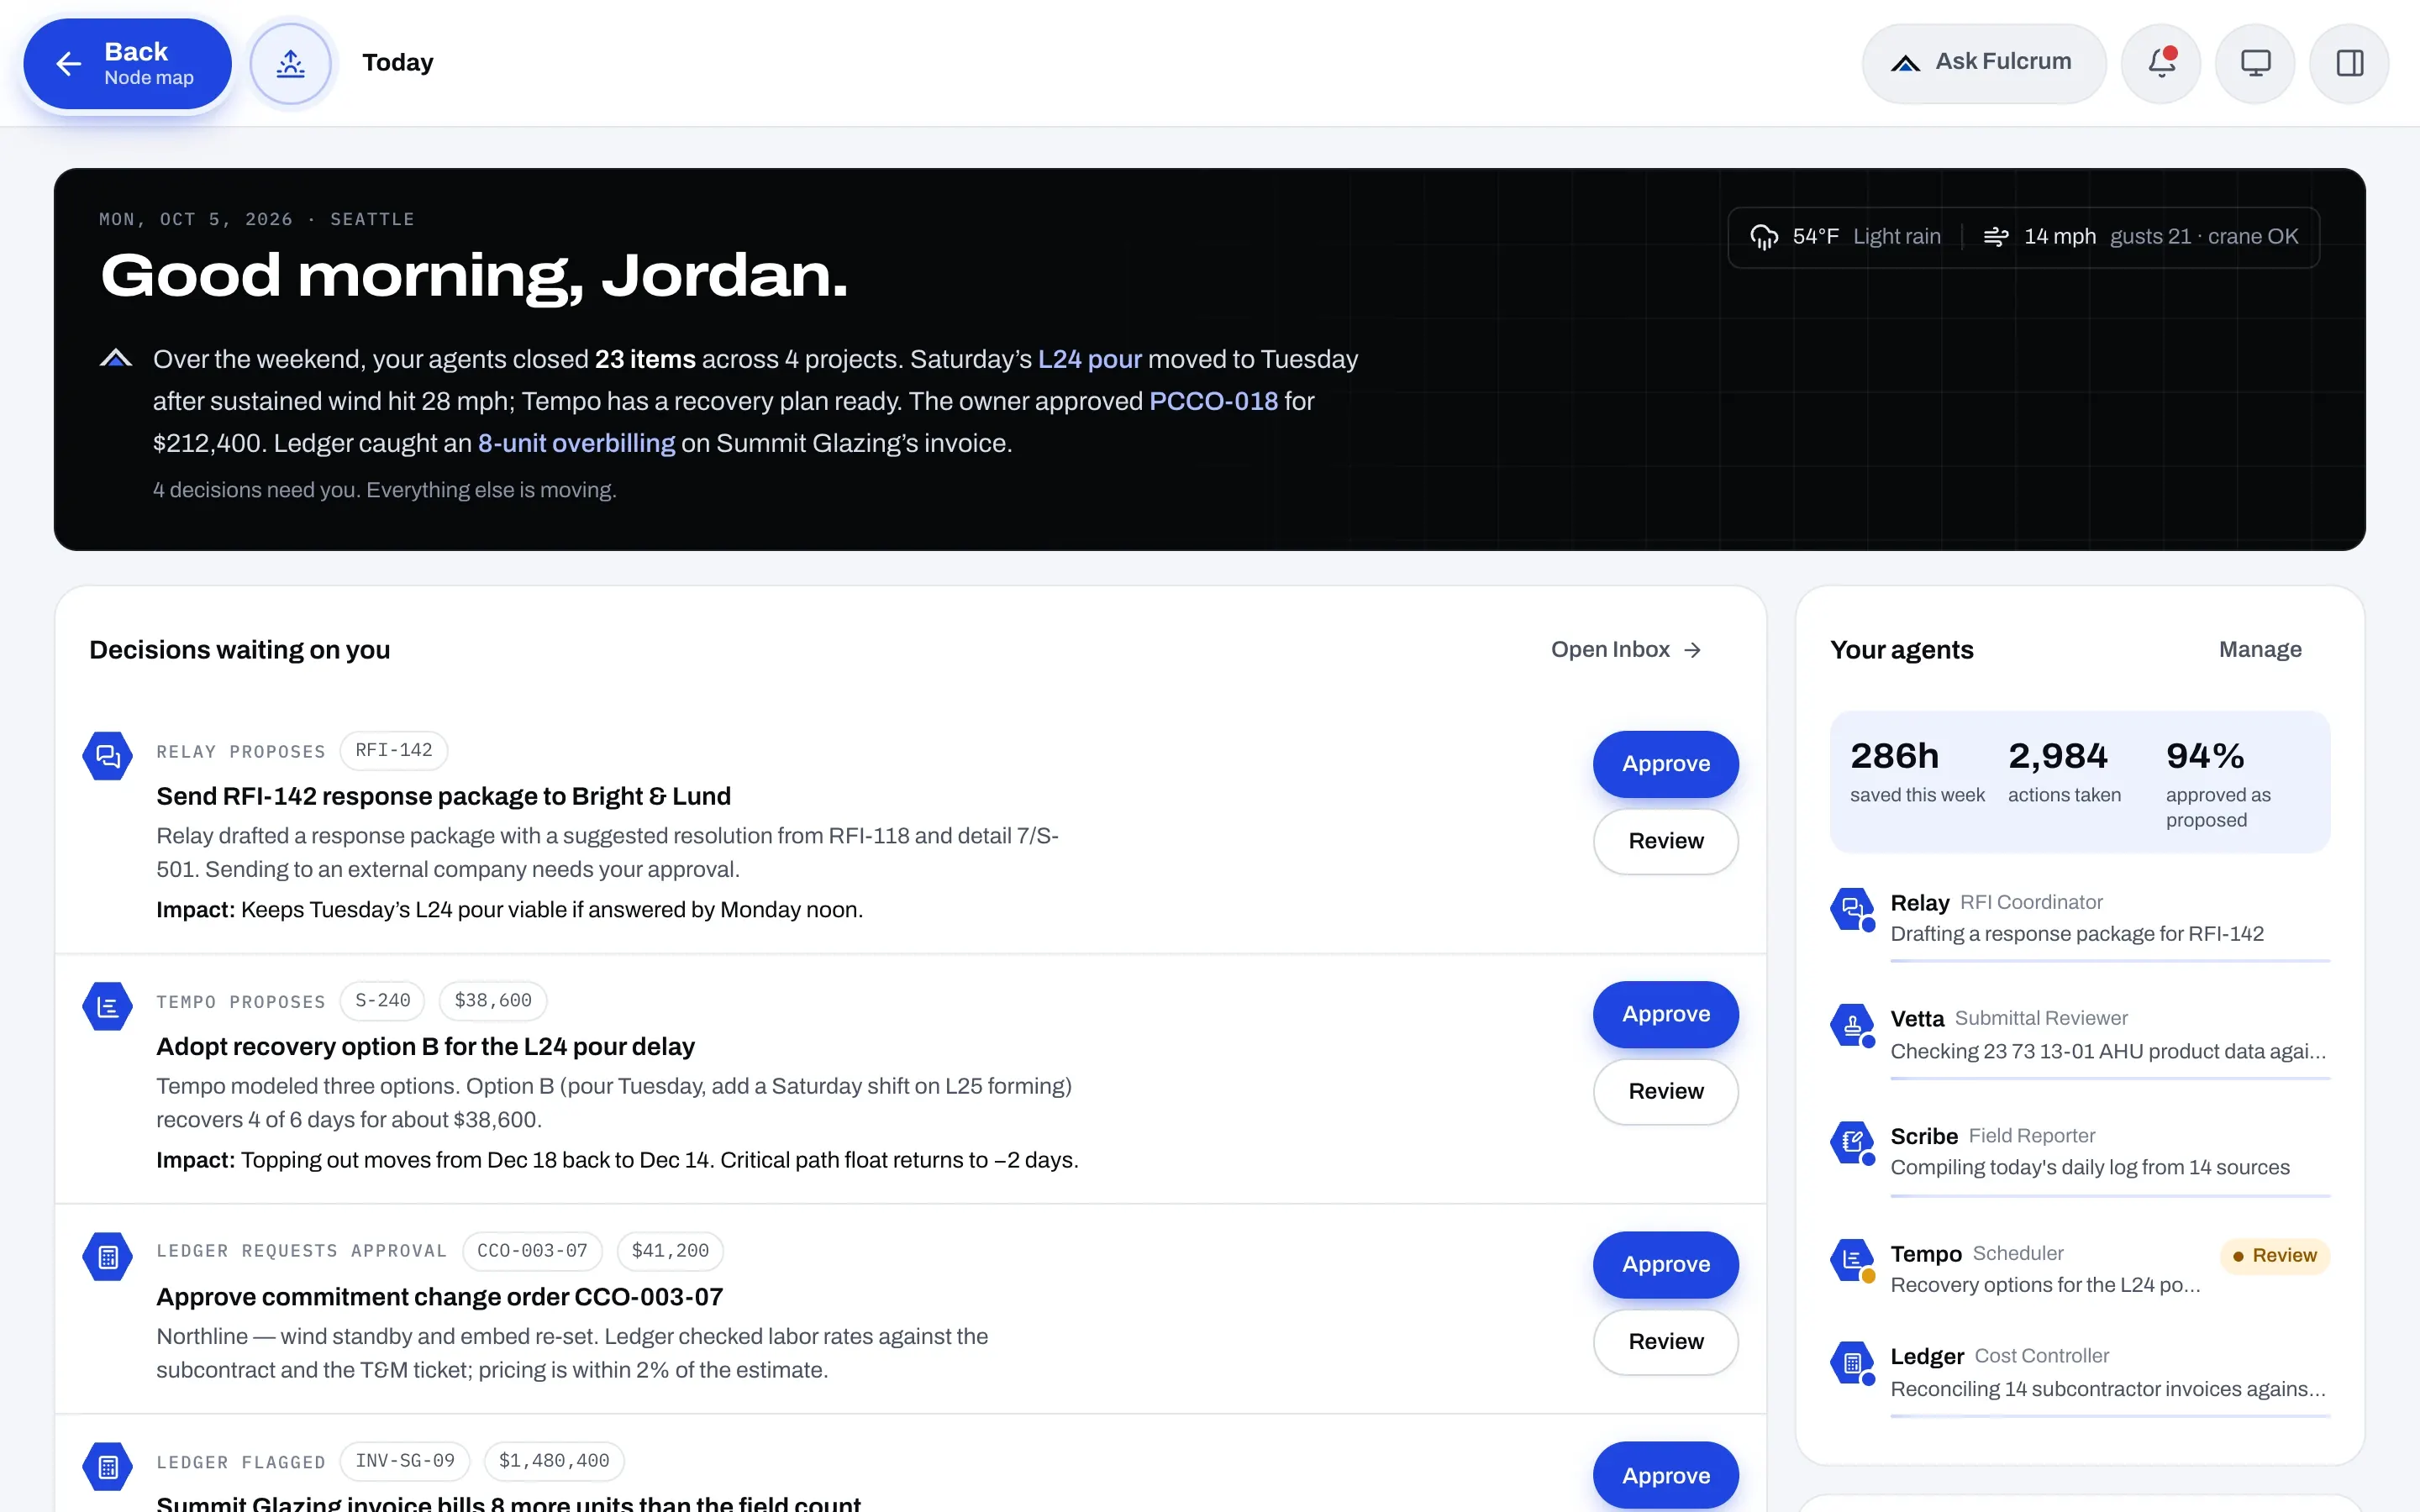Click the wind speed icon
Image resolution: width=2420 pixels, height=1512 pixels.
tap(1995, 237)
